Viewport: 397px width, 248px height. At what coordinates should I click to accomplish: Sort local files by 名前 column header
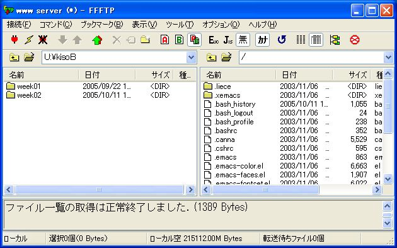(x=41, y=75)
